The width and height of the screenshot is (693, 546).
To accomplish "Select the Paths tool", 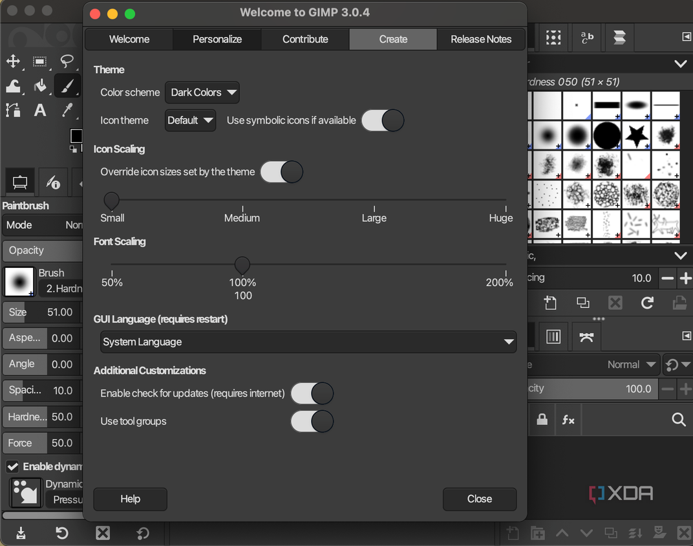I will (13, 109).
